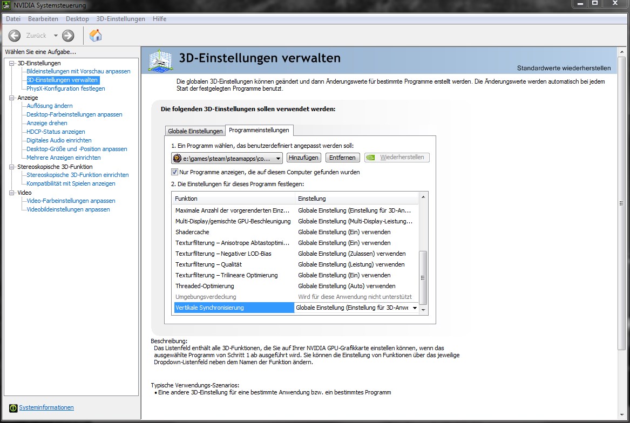Viewport: 630px width, 423px height.
Task: Open the 3D-Einstellungen menu
Action: (x=120, y=19)
